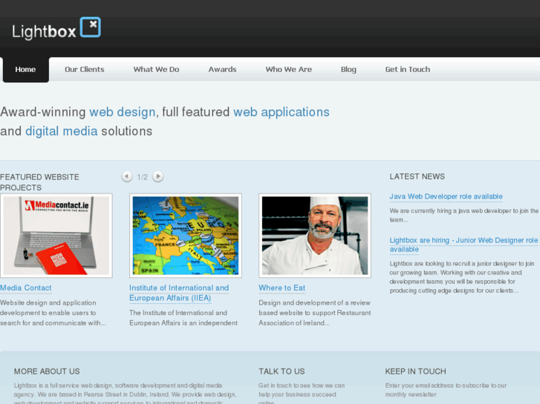Viewport: 540px width, 404px height.
Task: Click the 'LATEST NEWS' heading
Action: coord(417,176)
